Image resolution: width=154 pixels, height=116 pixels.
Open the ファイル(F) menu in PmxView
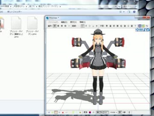point(53,22)
